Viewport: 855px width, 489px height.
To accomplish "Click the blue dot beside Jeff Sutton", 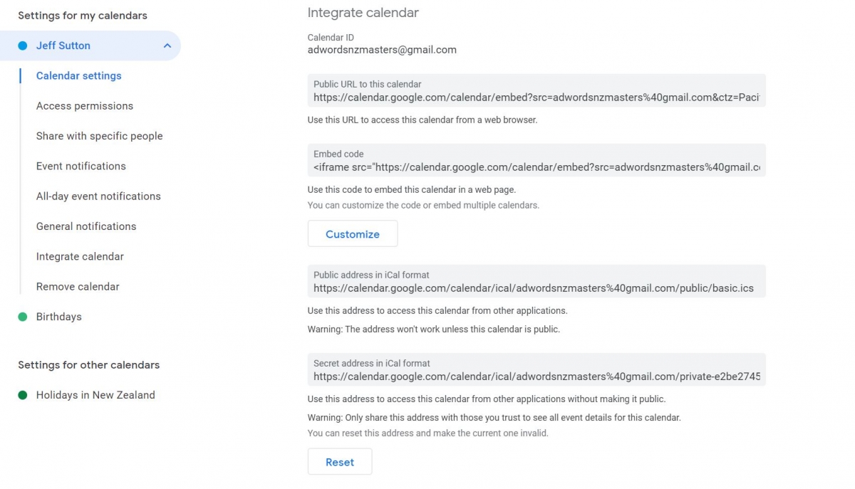I will [22, 46].
